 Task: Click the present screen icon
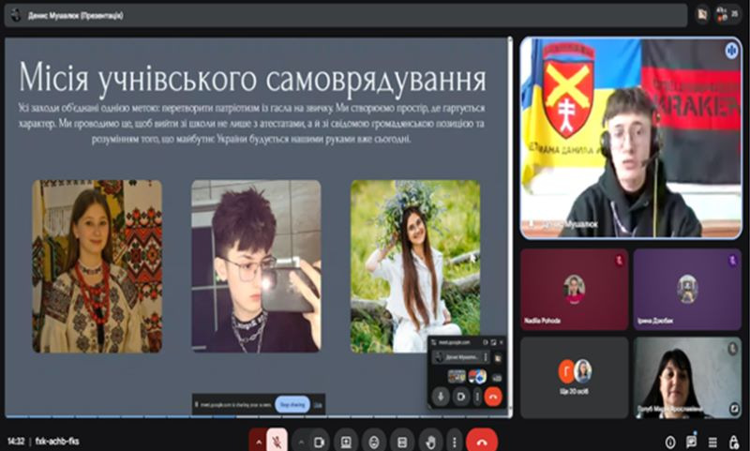tap(346, 441)
